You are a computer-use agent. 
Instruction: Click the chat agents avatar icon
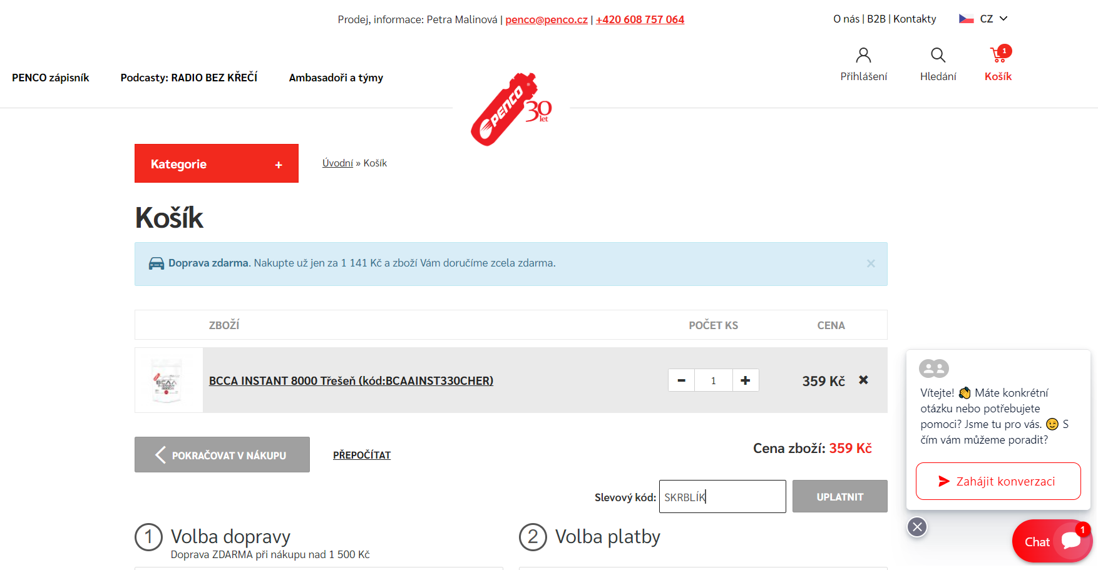(934, 369)
